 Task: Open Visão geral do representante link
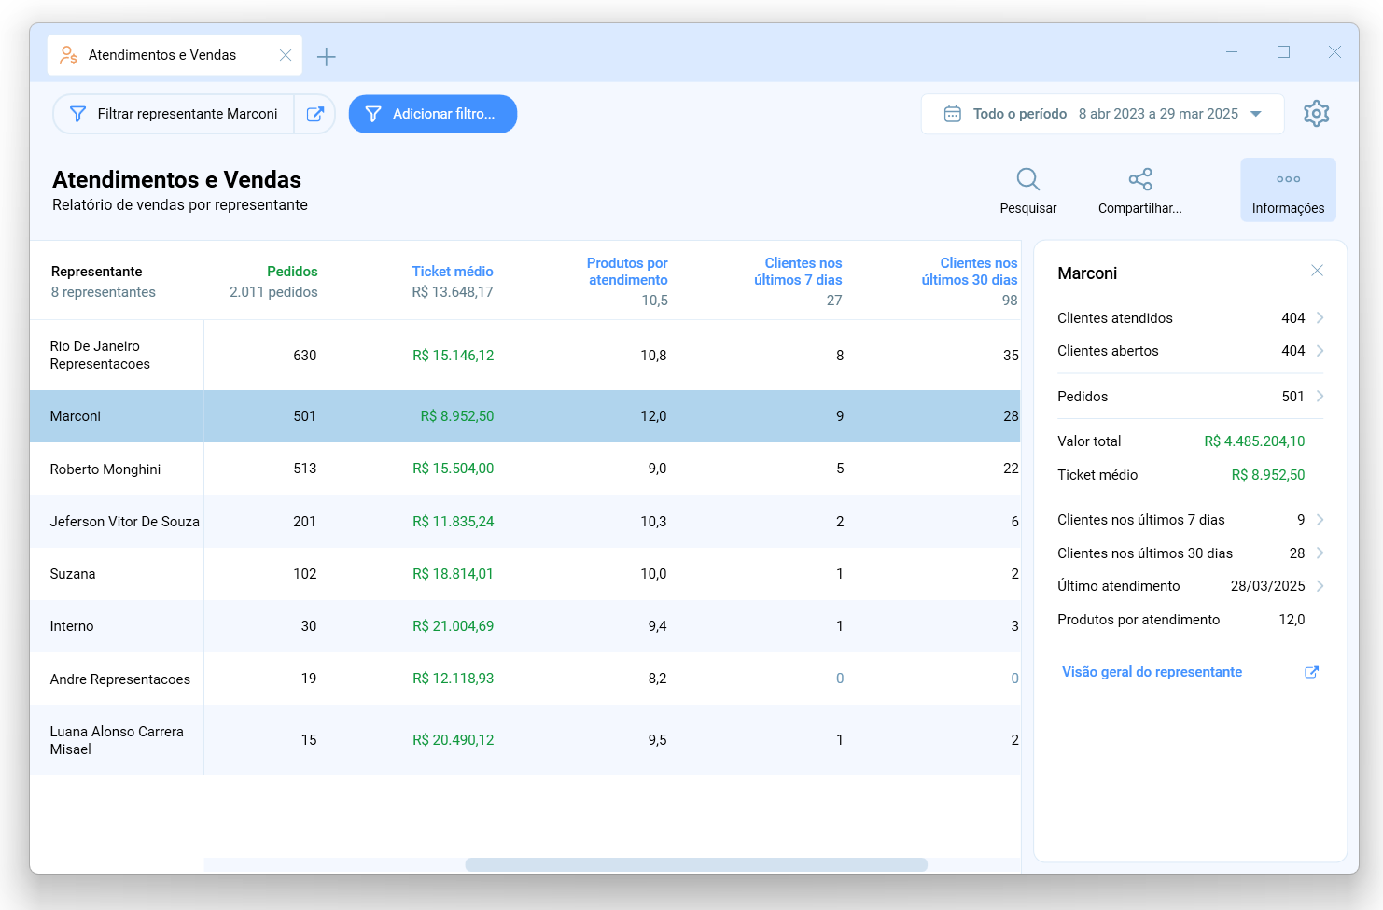(1152, 672)
